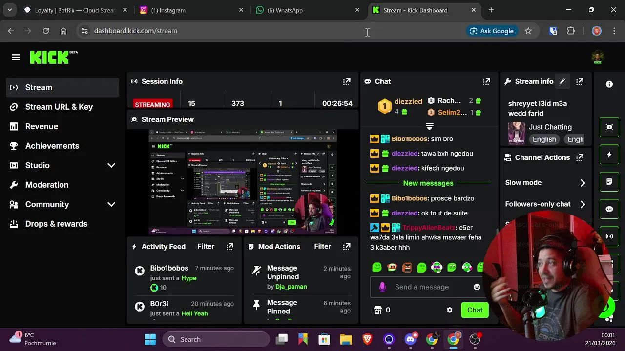Pop out the Mod Actions panel

[x=347, y=247]
